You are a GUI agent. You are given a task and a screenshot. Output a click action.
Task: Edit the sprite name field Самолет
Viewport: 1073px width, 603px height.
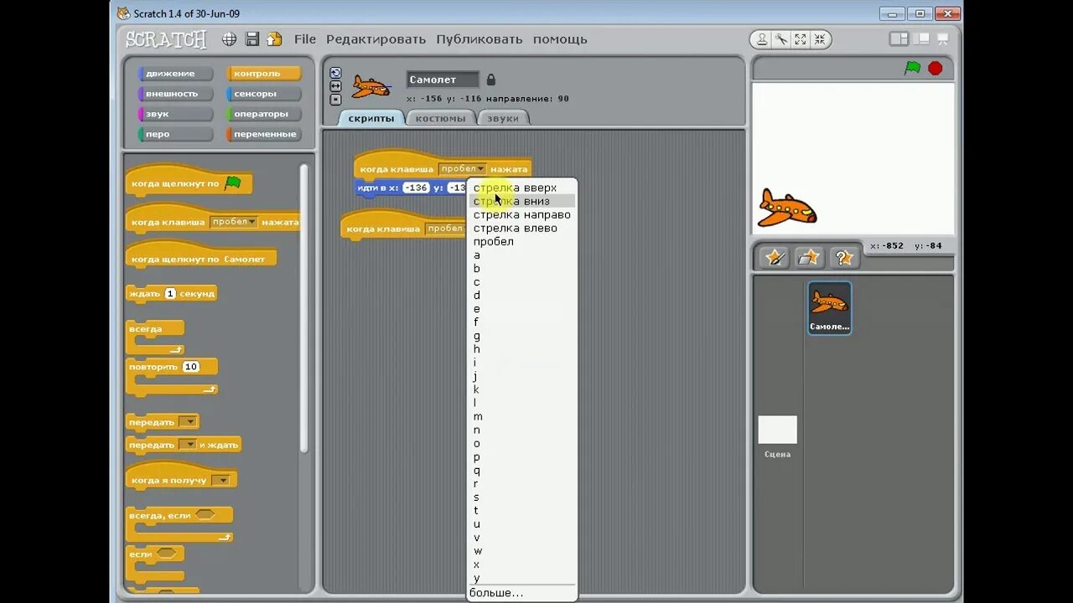(443, 80)
